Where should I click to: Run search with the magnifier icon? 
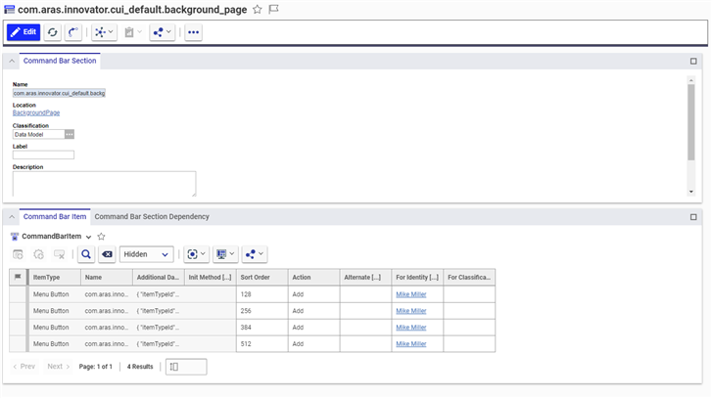point(86,254)
